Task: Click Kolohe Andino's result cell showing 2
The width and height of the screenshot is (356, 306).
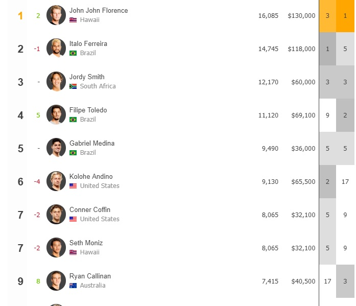Action: click(327, 181)
